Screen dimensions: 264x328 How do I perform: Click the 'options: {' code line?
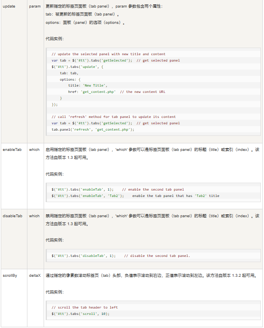pyautogui.click(x=70, y=79)
